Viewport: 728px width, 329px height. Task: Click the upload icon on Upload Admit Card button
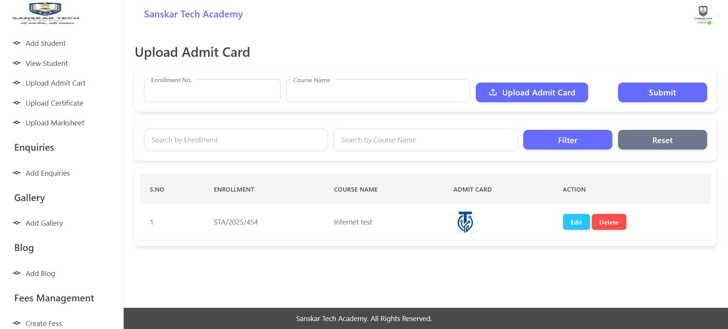click(493, 92)
